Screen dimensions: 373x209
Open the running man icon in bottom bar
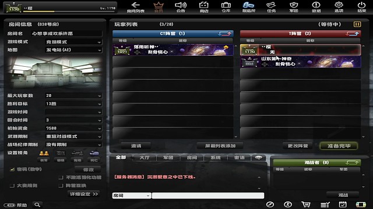coord(288,204)
